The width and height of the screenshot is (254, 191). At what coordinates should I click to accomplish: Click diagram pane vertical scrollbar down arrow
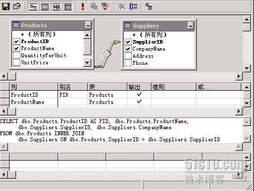point(247,68)
